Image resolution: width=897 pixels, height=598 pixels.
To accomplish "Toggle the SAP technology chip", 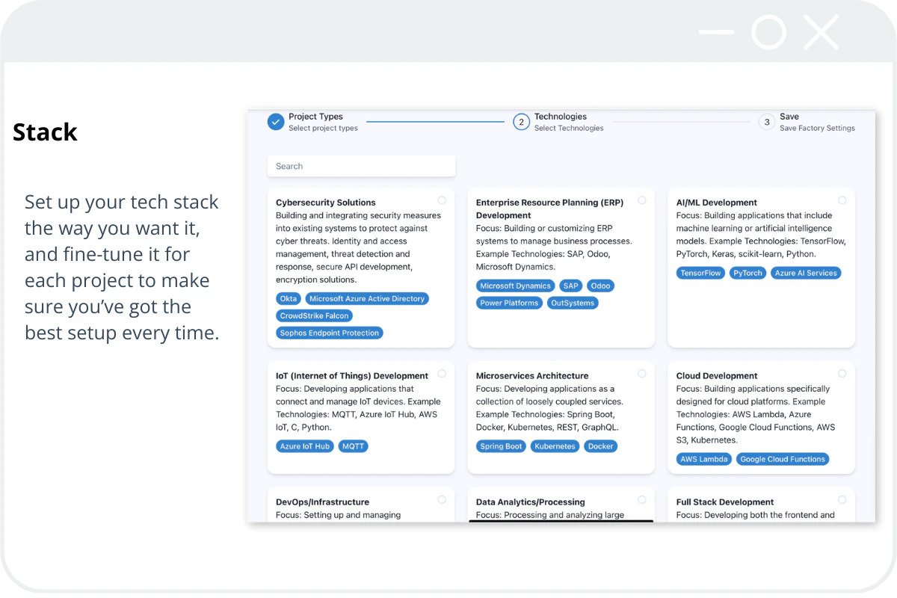I will (x=570, y=286).
